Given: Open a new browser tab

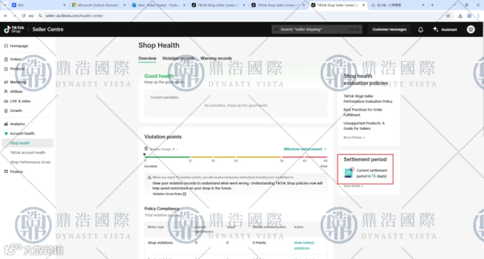Looking at the screenshot, I should tap(432, 5).
